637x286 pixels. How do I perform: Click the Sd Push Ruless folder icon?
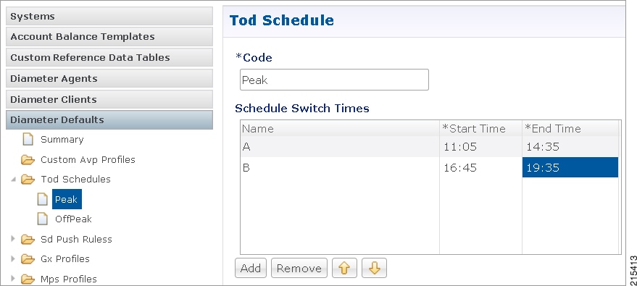point(28,240)
